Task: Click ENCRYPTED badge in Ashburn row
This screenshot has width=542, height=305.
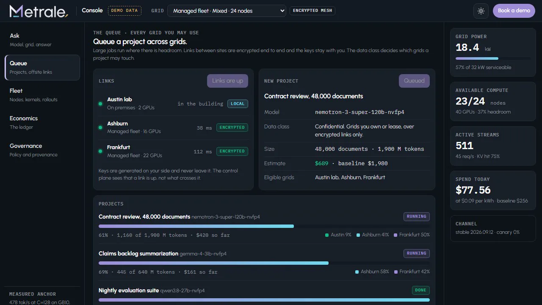Action: pyautogui.click(x=232, y=128)
